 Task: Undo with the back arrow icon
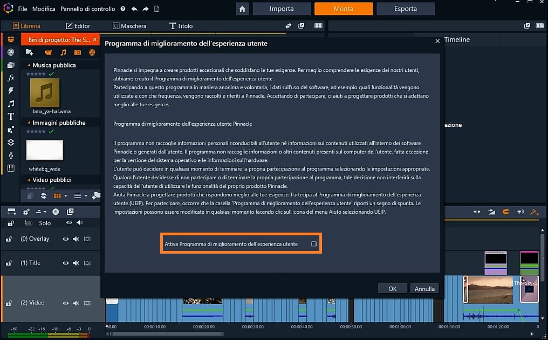pyautogui.click(x=134, y=9)
